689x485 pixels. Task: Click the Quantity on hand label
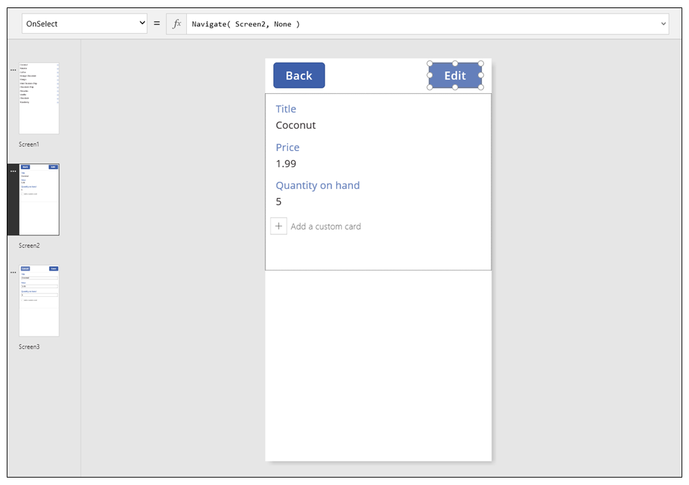tap(317, 185)
